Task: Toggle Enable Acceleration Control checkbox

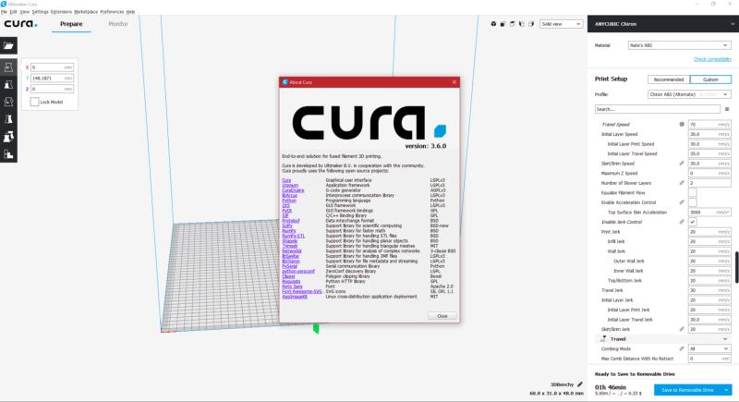Action: tap(692, 201)
